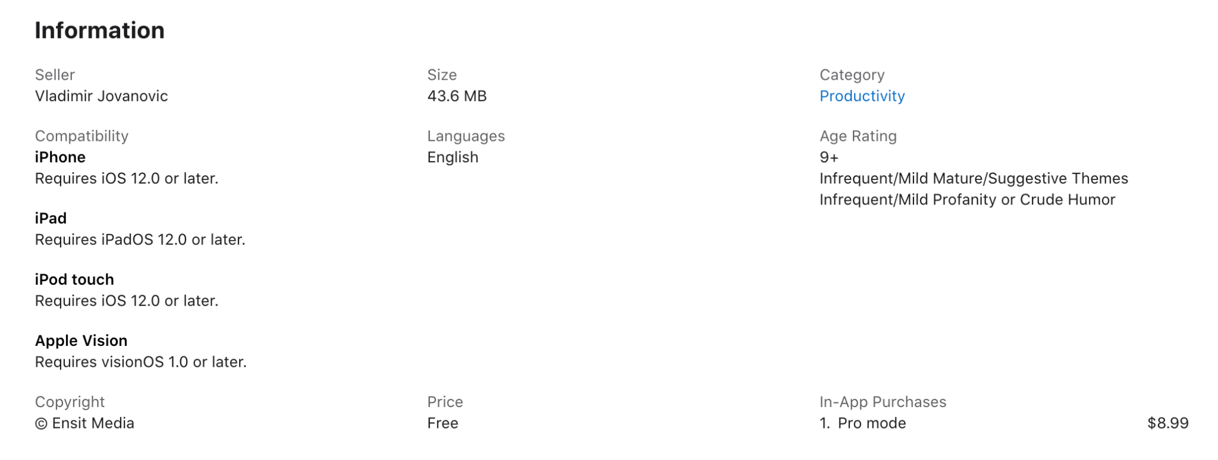Select the seller name Vladimir Jovanovic

pos(101,96)
